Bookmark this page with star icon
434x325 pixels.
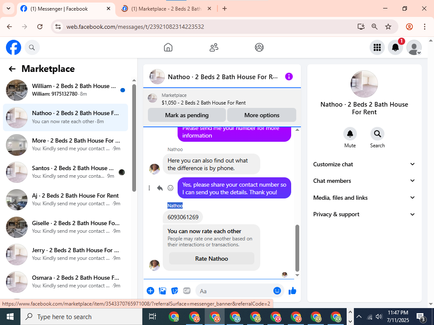[388, 27]
